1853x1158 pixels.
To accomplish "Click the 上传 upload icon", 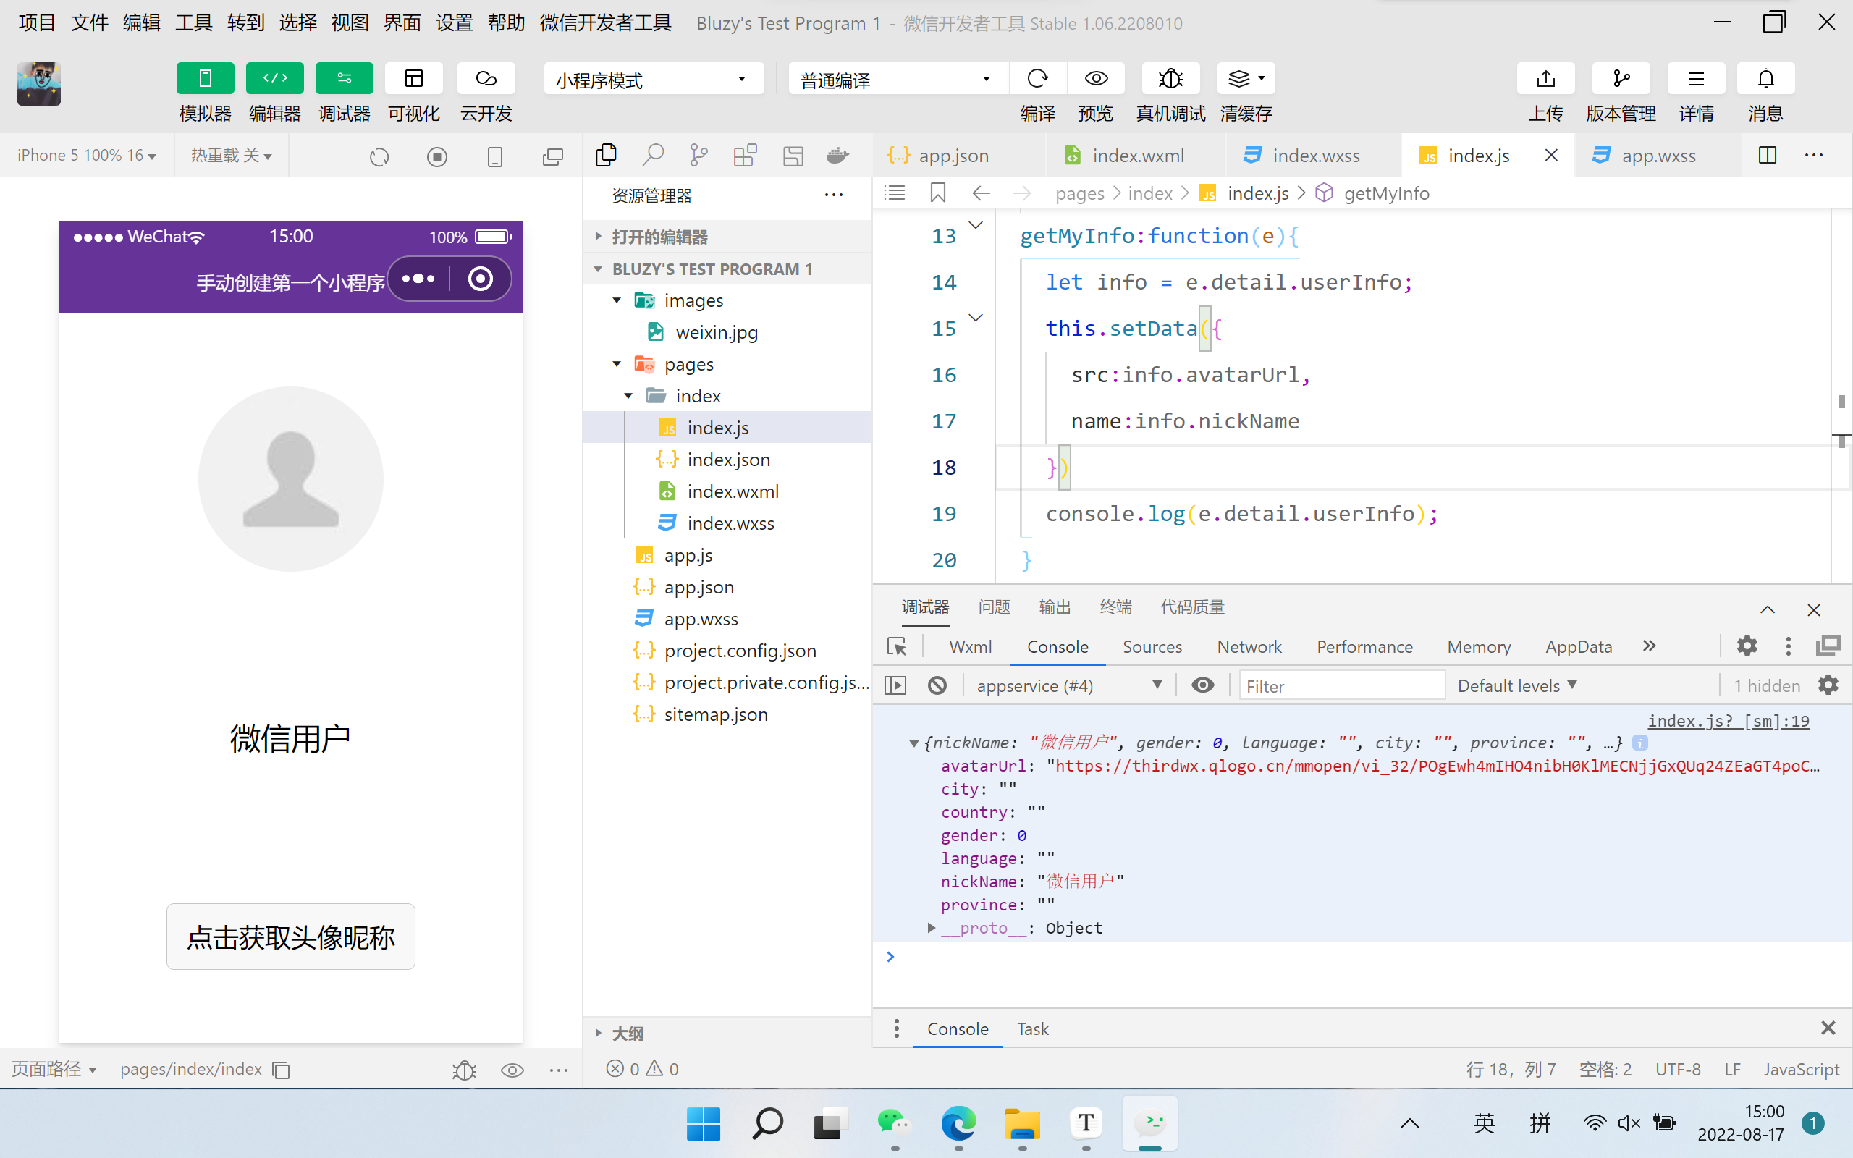I will (x=1546, y=78).
